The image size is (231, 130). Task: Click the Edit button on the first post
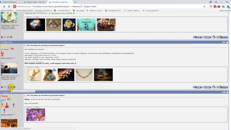[197, 37]
